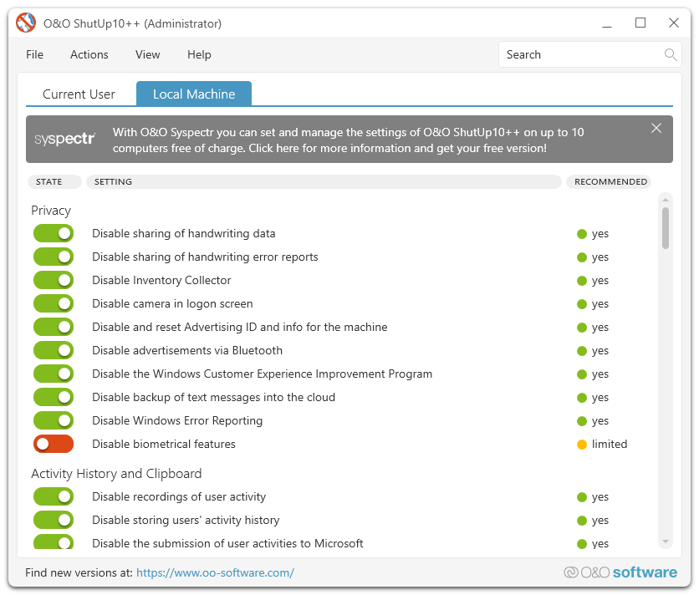Toggle Disable Windows Error Reporting switch
The image size is (699, 595).
click(x=54, y=421)
